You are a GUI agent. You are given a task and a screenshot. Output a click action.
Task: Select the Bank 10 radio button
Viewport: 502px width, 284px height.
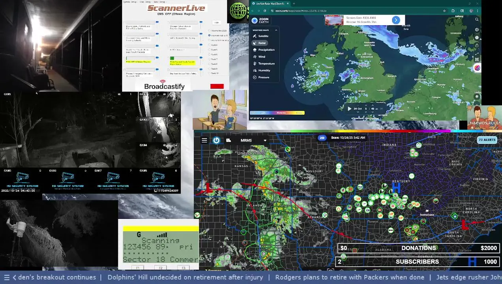point(209,73)
